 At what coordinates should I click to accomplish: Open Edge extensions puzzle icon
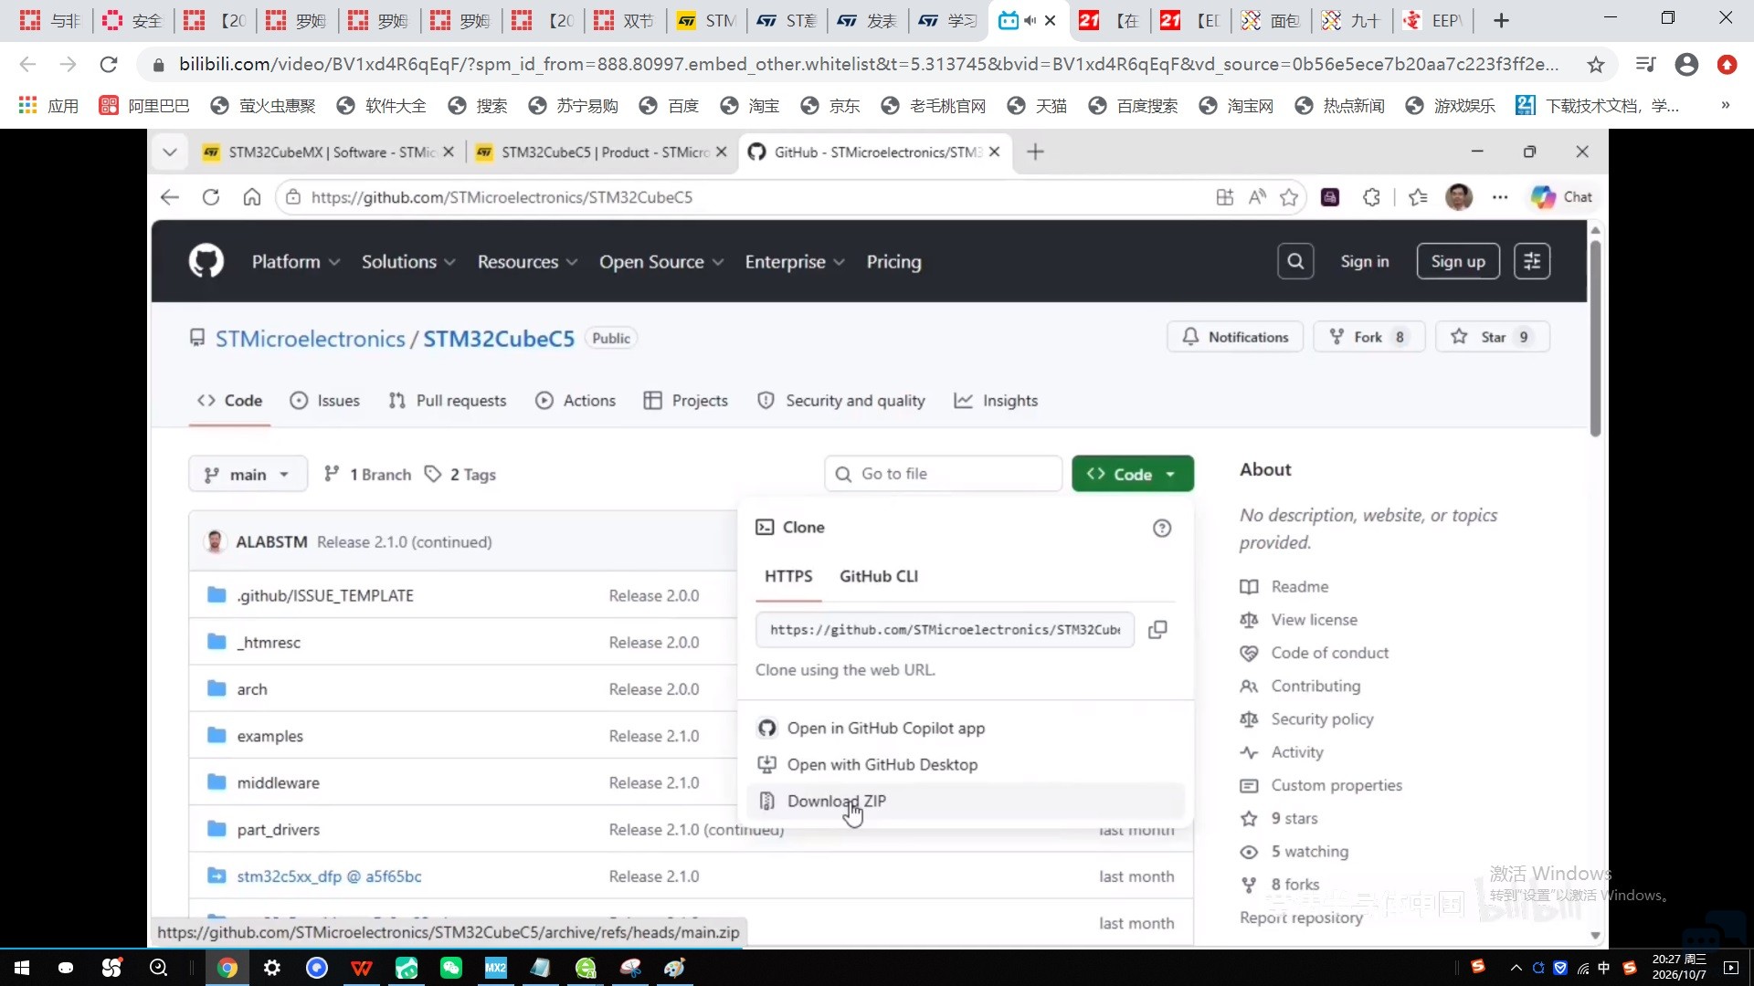click(1371, 197)
